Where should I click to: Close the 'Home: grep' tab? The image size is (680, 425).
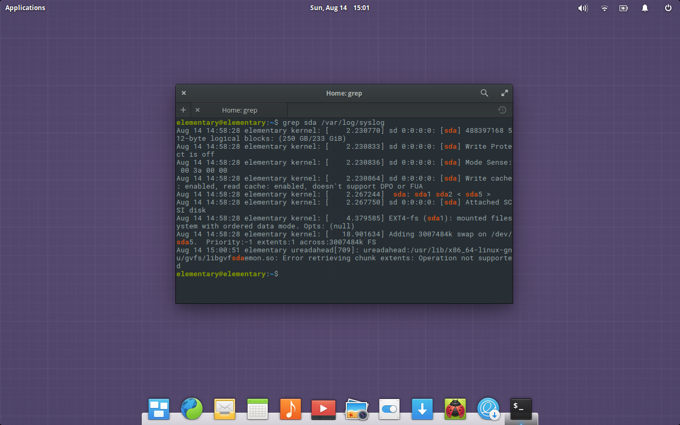(198, 110)
